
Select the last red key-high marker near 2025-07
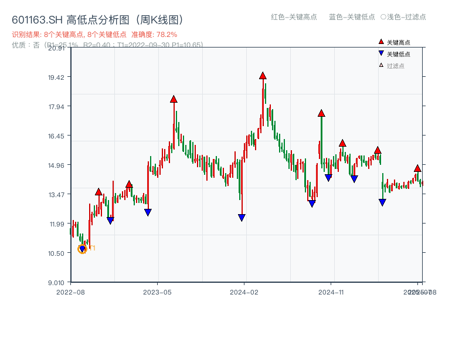pos(417,168)
